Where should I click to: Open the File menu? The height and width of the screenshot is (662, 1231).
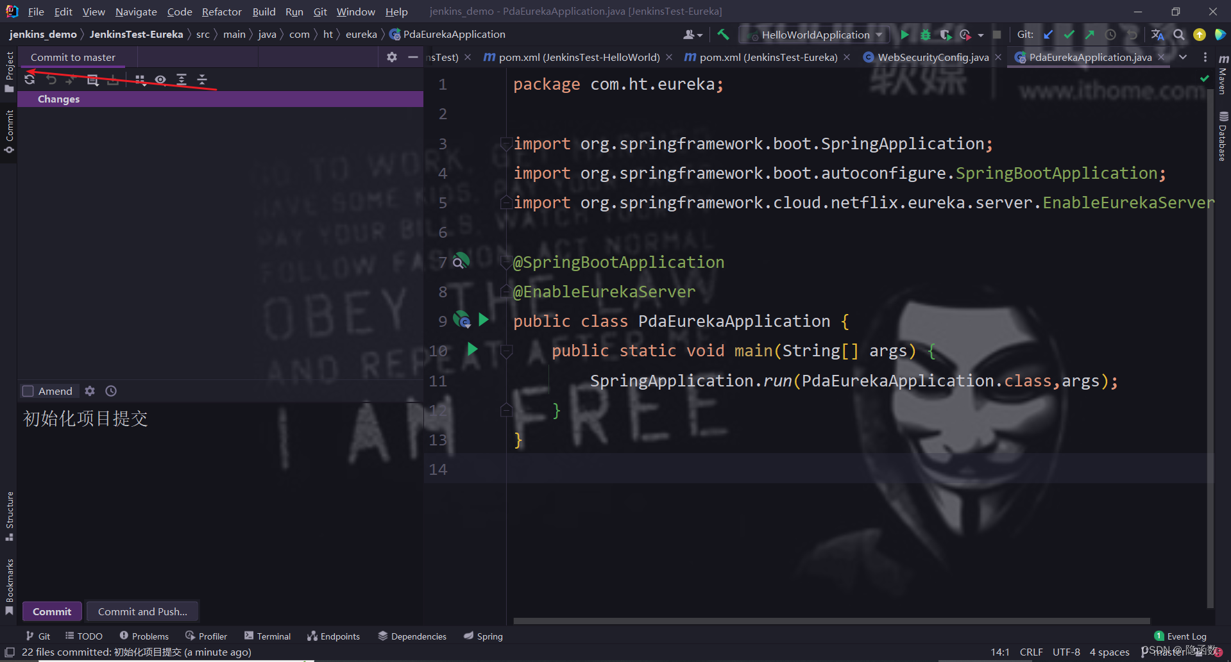pos(36,12)
